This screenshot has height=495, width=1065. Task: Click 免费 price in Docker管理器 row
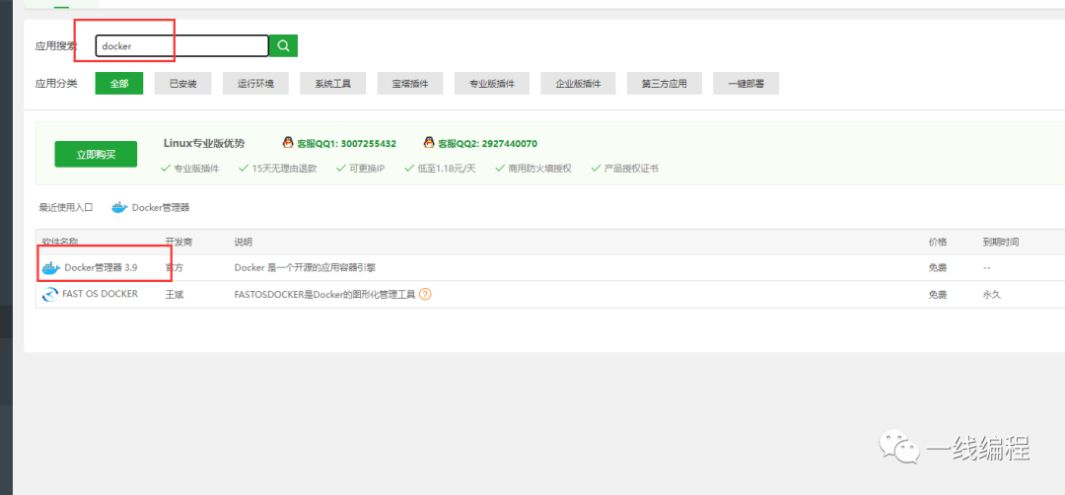938,268
